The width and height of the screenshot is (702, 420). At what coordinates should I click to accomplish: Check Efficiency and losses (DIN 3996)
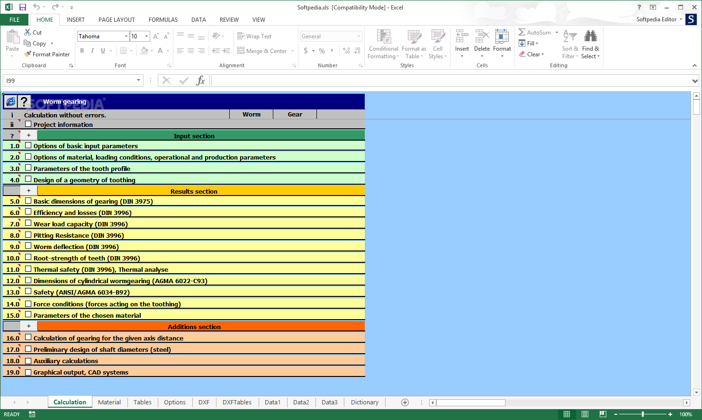[x=28, y=212]
